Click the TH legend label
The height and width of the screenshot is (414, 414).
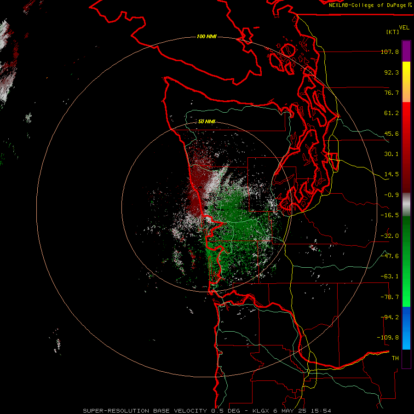coord(395,358)
